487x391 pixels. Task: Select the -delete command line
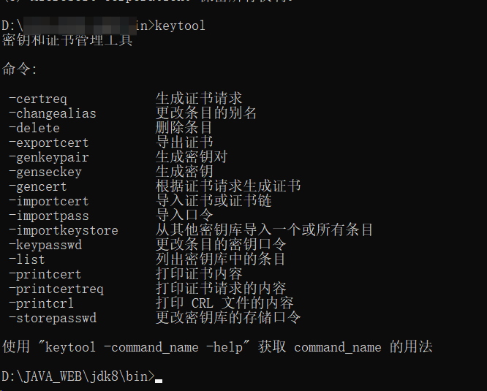[34, 128]
